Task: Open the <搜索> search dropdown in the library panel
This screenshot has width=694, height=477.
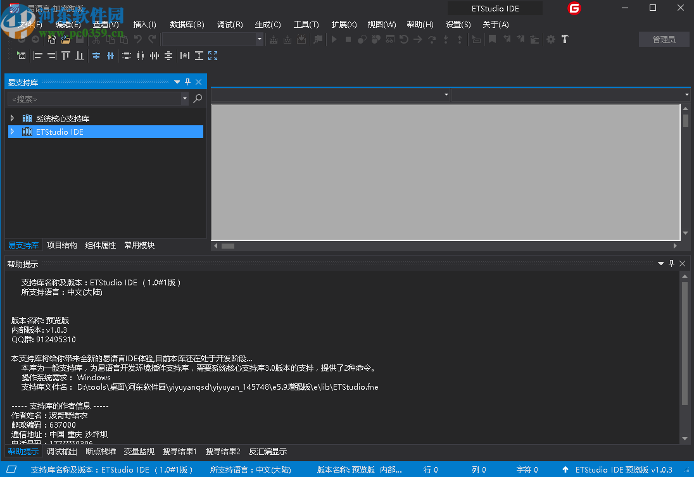Action: click(x=184, y=99)
